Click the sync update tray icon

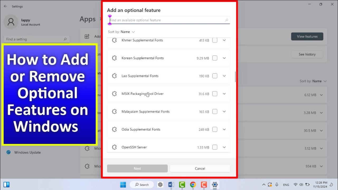click(270, 185)
